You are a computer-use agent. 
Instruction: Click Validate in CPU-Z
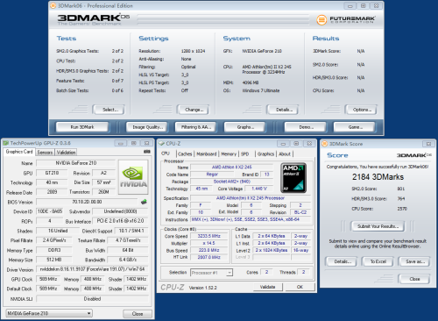[268, 287]
